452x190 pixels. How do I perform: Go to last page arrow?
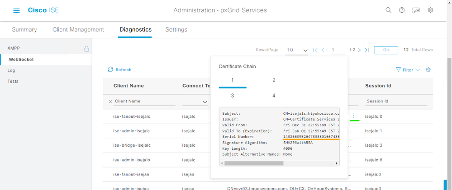click(x=366, y=50)
